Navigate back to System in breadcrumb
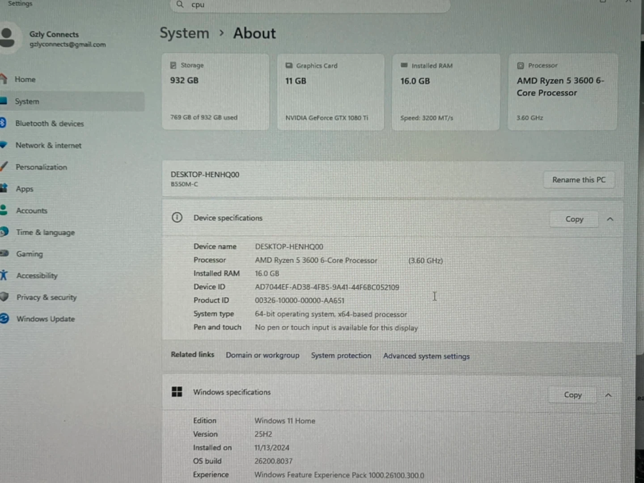 click(184, 33)
